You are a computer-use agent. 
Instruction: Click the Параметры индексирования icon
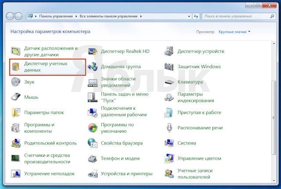[169, 98]
